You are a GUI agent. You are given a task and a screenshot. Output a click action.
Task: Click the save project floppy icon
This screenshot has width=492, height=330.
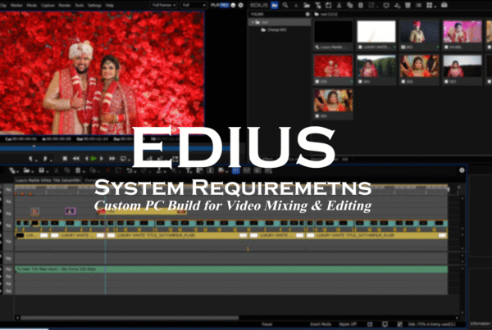(42, 170)
